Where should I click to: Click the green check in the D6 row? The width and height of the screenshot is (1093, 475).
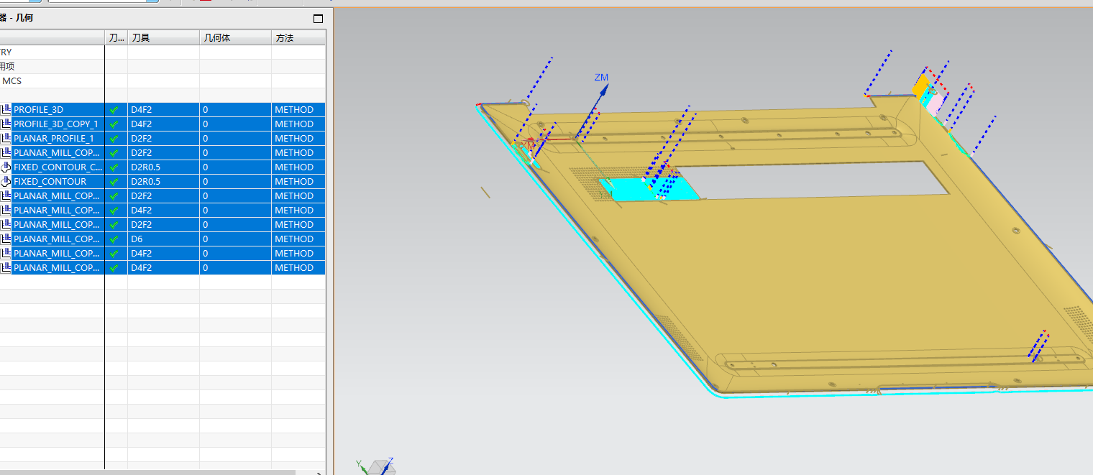click(114, 239)
